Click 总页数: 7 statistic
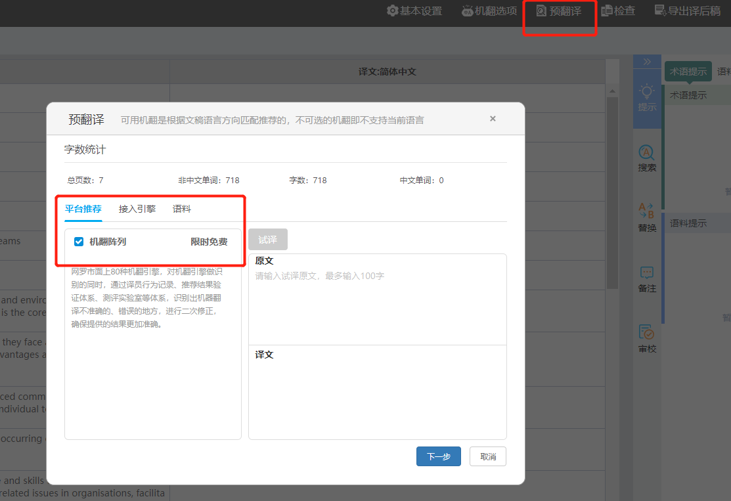The image size is (731, 501). coord(85,181)
